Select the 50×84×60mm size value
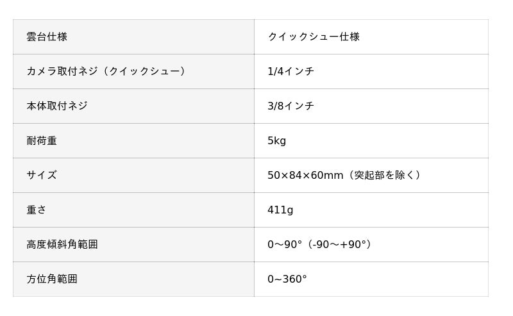Viewport: 513px width, 316px height. (305, 176)
